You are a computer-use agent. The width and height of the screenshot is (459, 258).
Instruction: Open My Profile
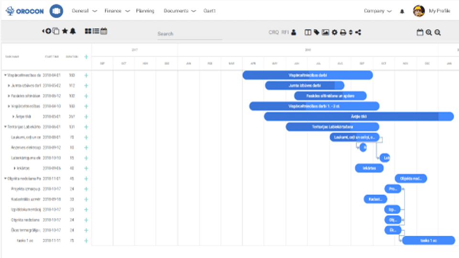pos(439,11)
